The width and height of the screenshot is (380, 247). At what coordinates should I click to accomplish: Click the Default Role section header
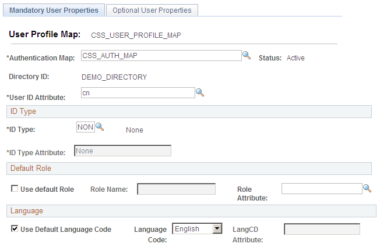(189, 169)
